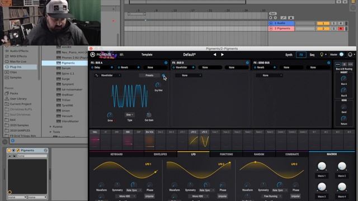Open the Pigments settings icon at top right
Viewport: 358px width, 201px height.
coord(350,55)
